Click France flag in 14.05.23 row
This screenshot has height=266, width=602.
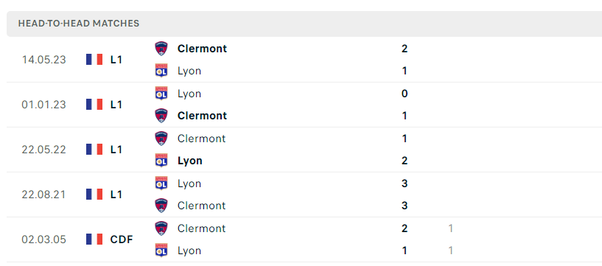coord(94,60)
